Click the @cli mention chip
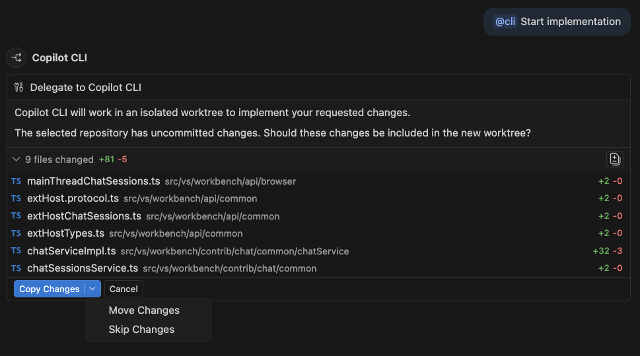This screenshot has width=640, height=356. click(x=505, y=22)
